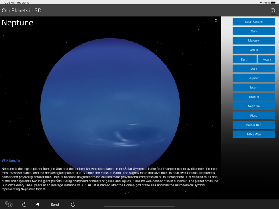Click the first circular-arrow icon beside orbits icon
Viewport: 279px width, 209px height.
click(24, 204)
